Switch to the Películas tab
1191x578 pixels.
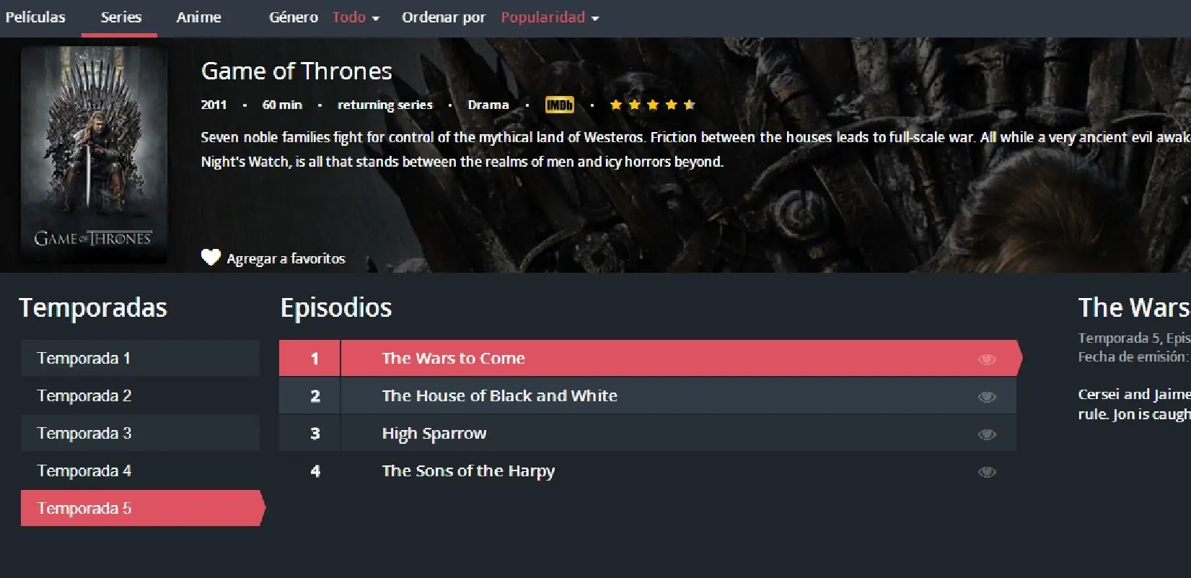tap(35, 17)
